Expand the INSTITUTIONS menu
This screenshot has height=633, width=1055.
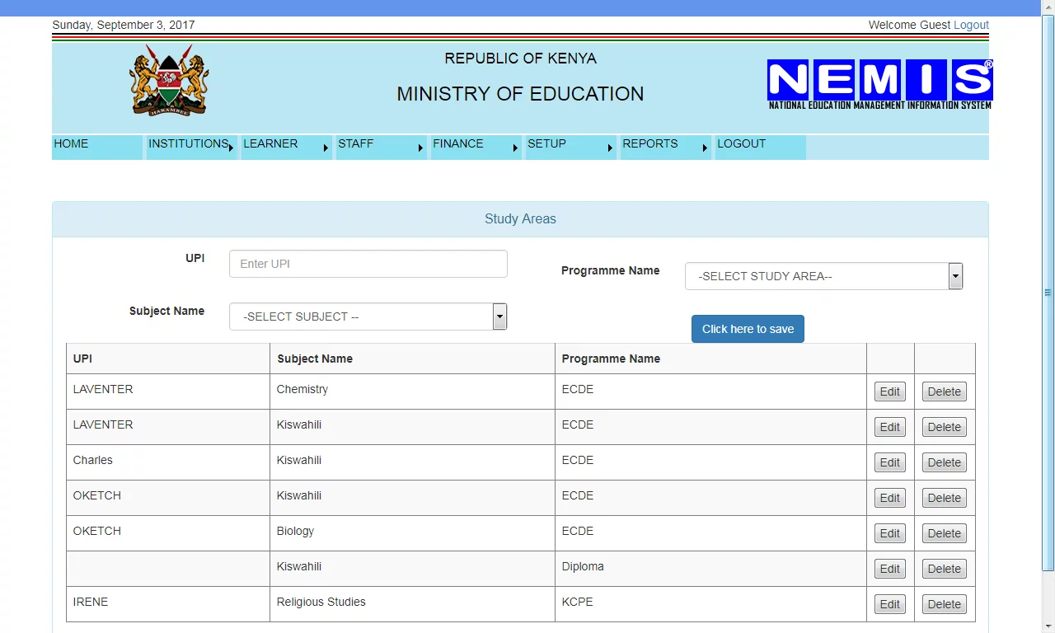(x=191, y=144)
